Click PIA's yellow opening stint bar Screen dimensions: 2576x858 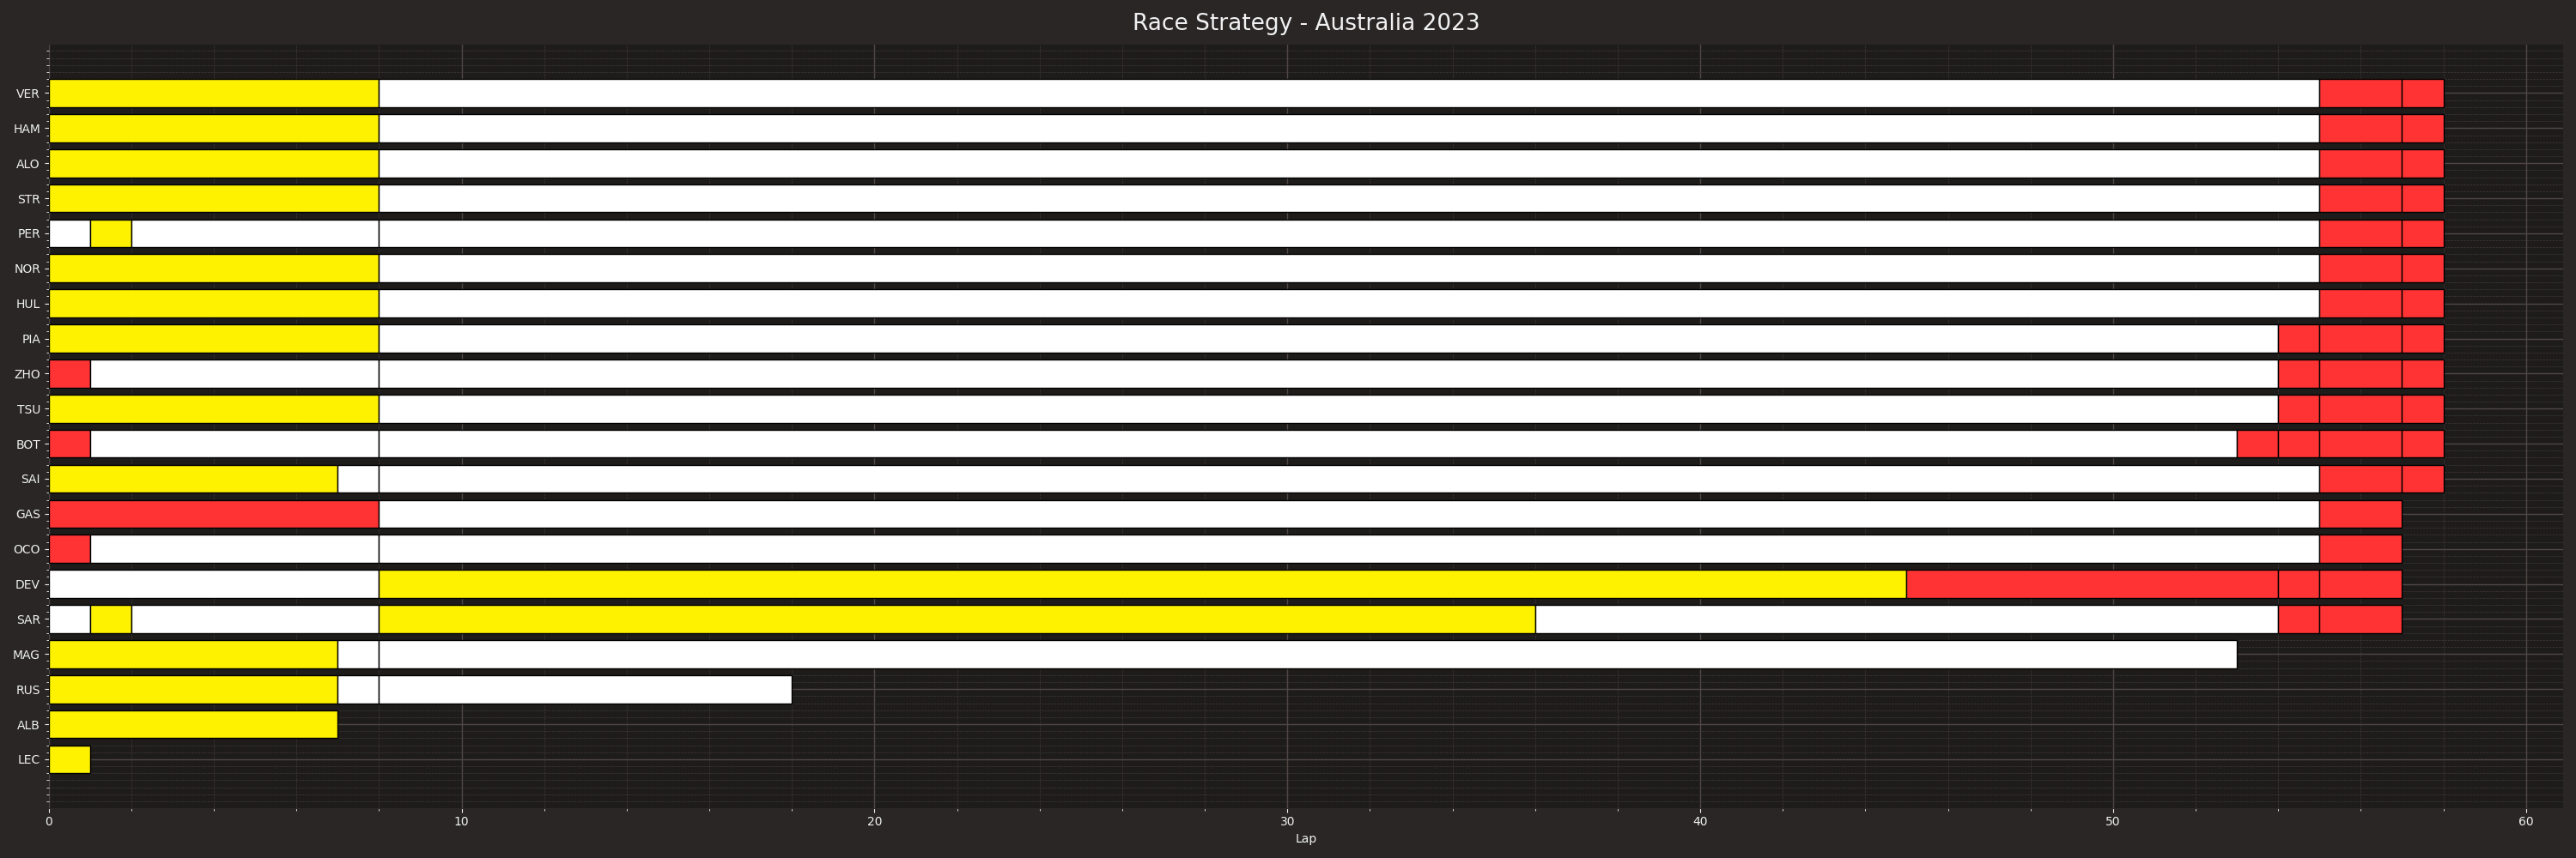tap(214, 340)
